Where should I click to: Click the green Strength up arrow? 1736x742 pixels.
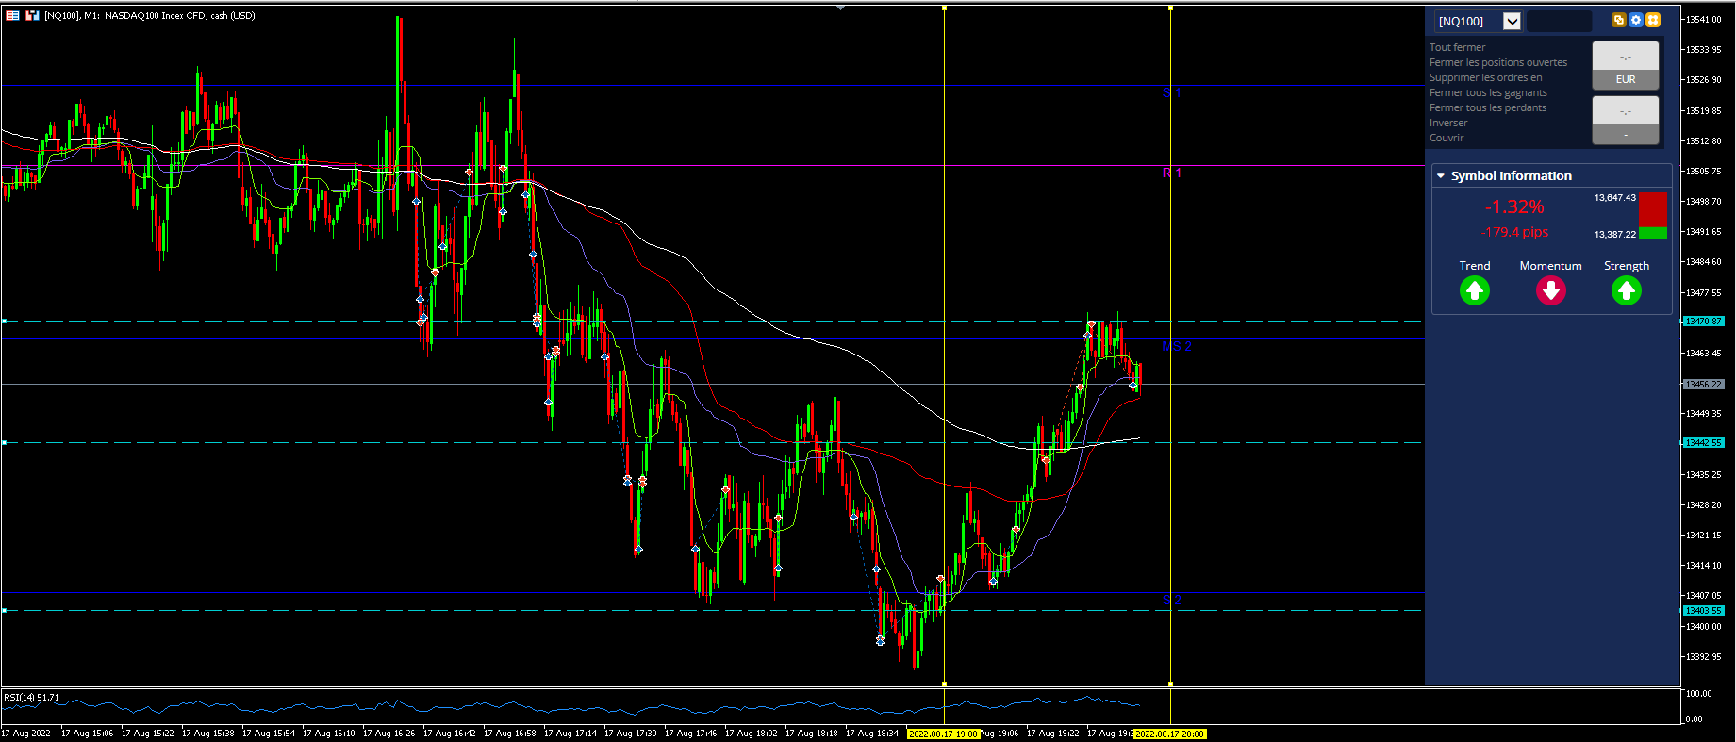pyautogui.click(x=1627, y=290)
